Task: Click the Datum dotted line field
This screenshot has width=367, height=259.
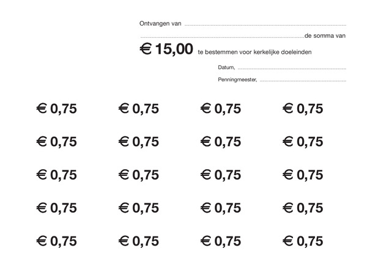Action: [292, 69]
